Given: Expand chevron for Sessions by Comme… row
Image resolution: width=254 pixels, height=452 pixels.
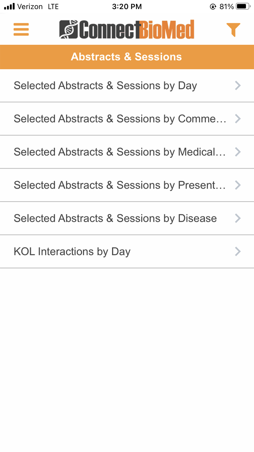Looking at the screenshot, I should pos(238,119).
